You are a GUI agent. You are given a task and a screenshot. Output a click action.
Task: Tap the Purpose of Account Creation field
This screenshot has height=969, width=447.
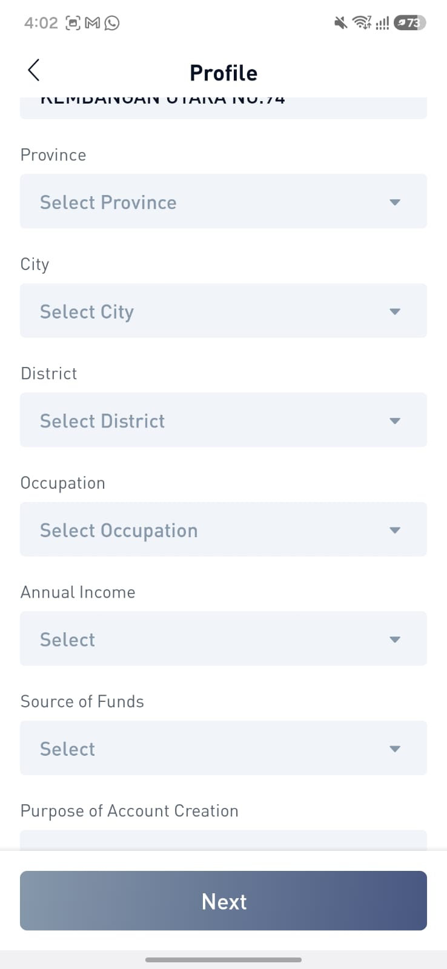tap(223, 841)
